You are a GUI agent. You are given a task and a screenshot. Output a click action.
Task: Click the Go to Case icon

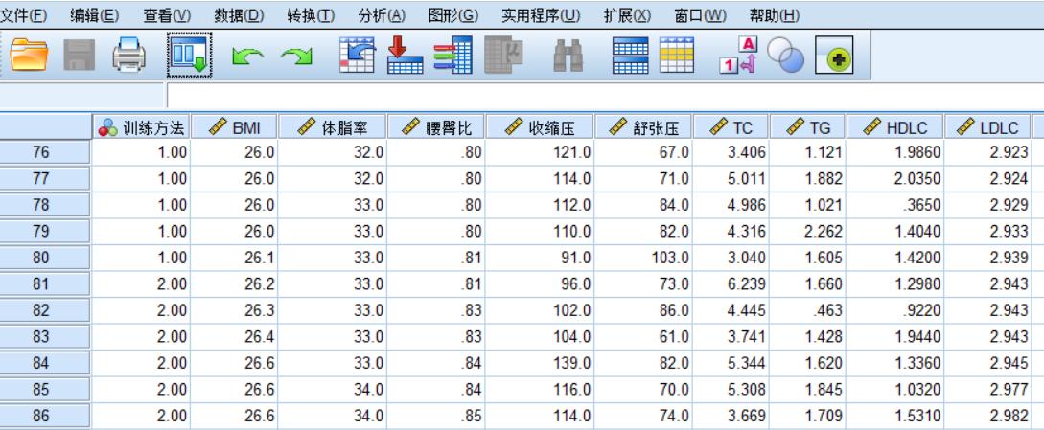pos(357,55)
